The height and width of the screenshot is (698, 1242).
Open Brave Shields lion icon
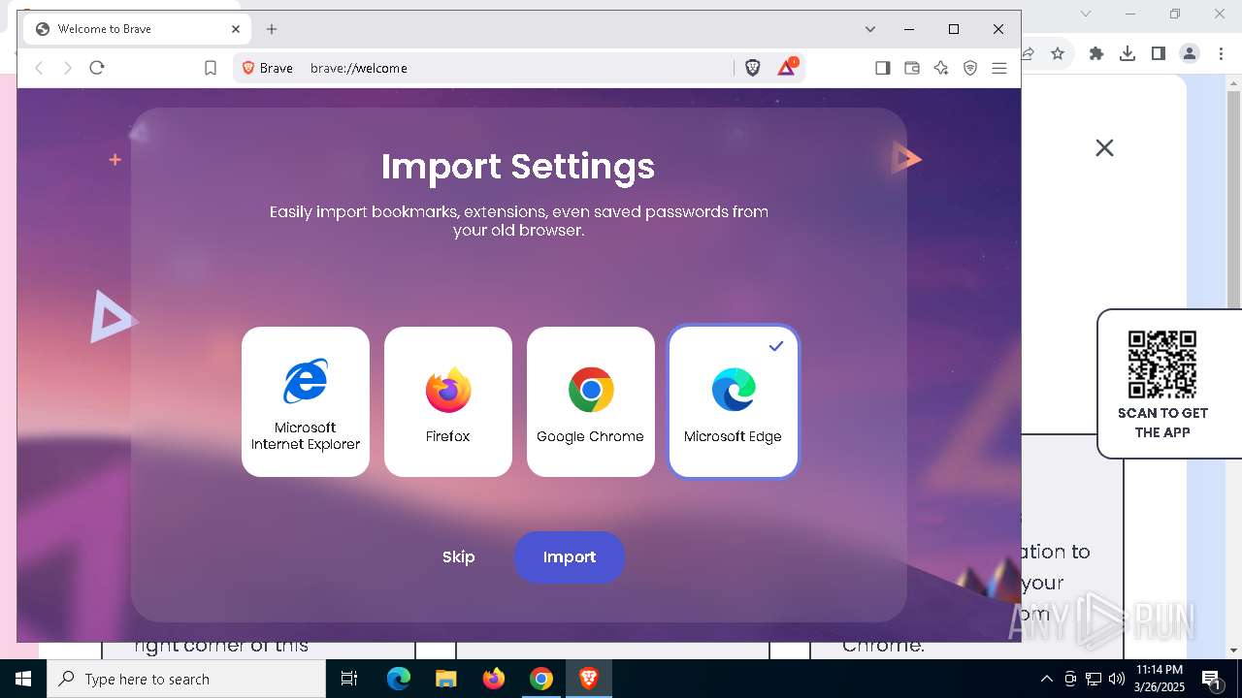(x=753, y=68)
